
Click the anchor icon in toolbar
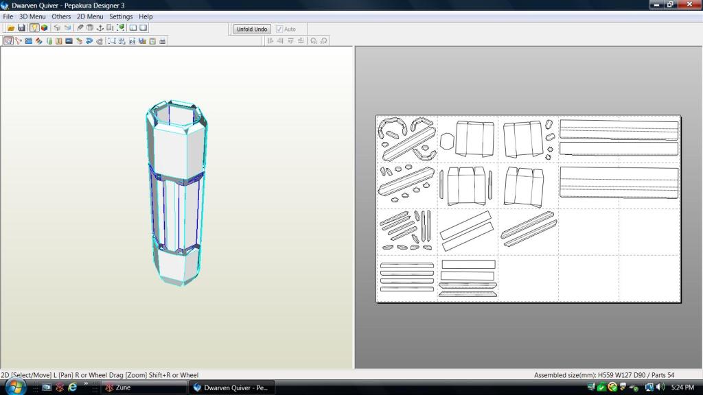pos(100,28)
